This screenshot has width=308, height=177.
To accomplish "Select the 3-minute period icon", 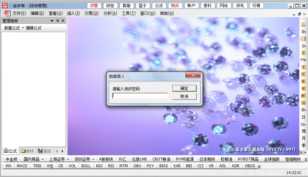I will click(x=303, y=67).
